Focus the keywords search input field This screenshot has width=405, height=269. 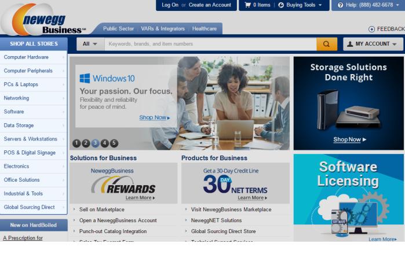click(x=210, y=44)
